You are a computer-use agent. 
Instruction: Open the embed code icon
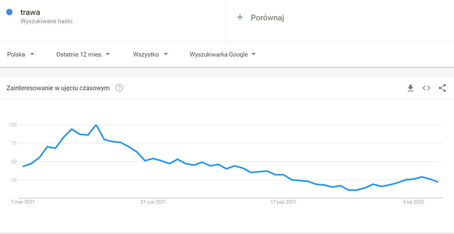click(x=426, y=88)
